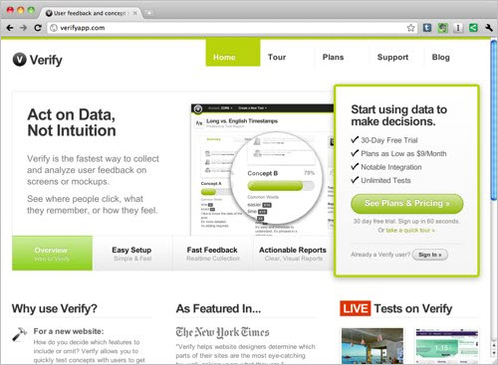498x365 pixels.
Task: Open the restaurant photo live test thumbnail
Action: 373,346
